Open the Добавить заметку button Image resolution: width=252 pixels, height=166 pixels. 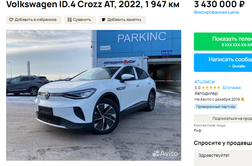[122, 20]
